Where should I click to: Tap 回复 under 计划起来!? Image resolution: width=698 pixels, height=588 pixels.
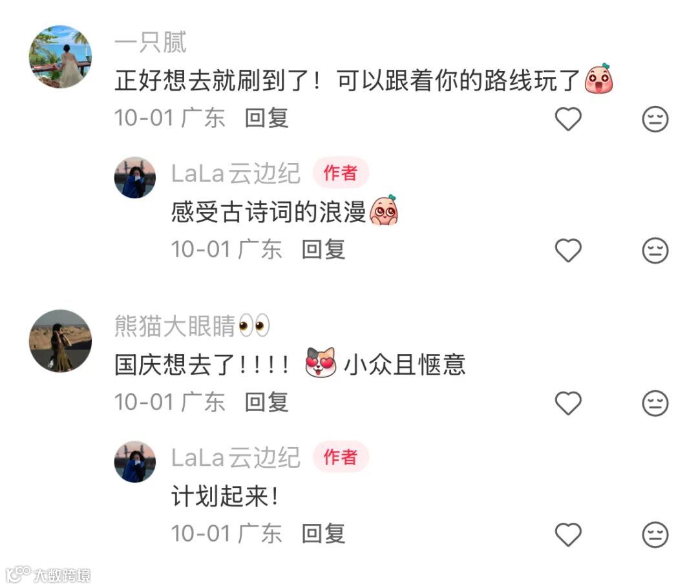coord(323,534)
